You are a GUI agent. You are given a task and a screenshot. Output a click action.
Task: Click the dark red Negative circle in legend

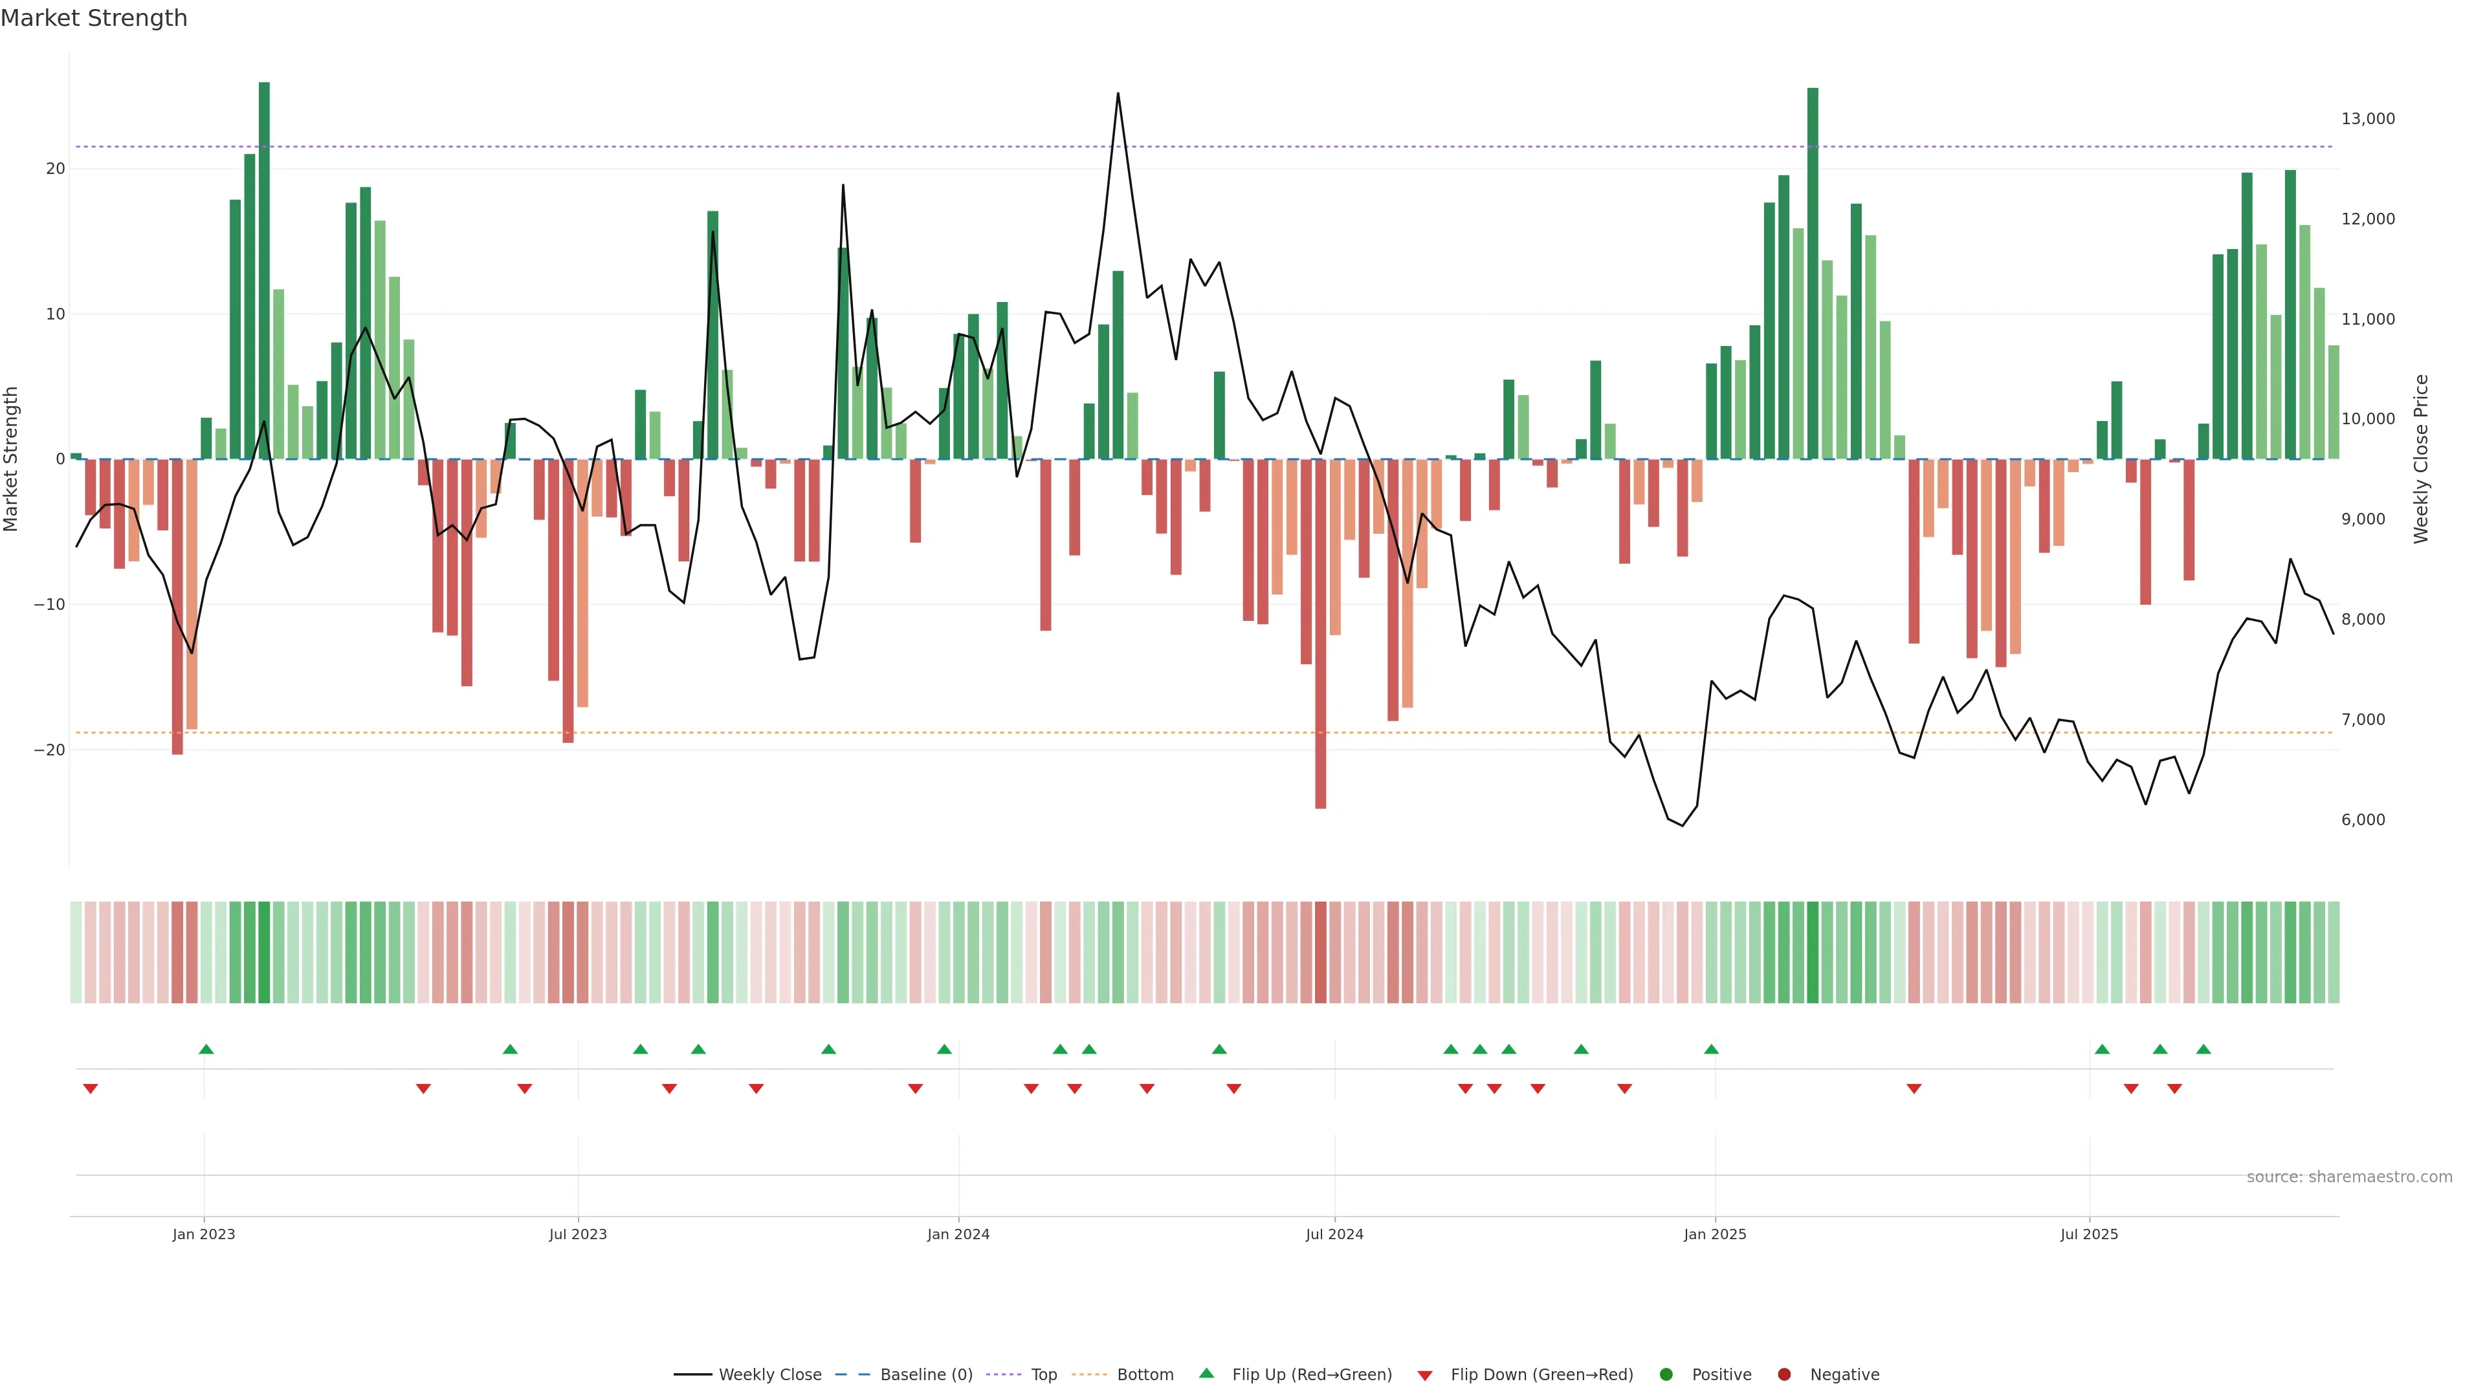point(1784,1374)
